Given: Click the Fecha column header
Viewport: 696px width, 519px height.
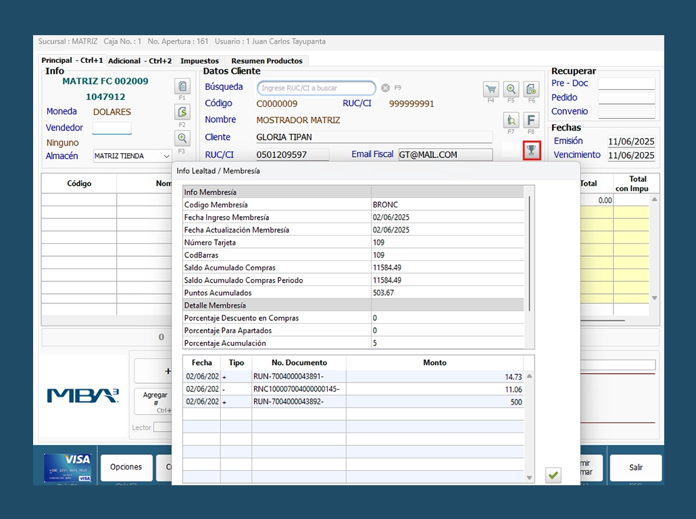Looking at the screenshot, I should coord(201,363).
